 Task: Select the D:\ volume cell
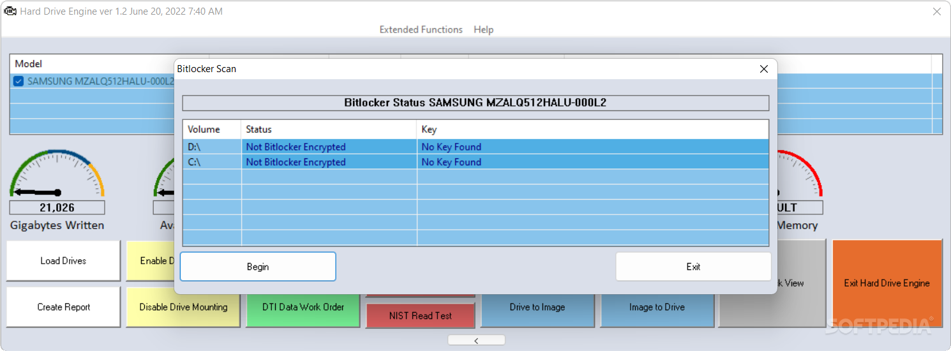pyautogui.click(x=212, y=147)
